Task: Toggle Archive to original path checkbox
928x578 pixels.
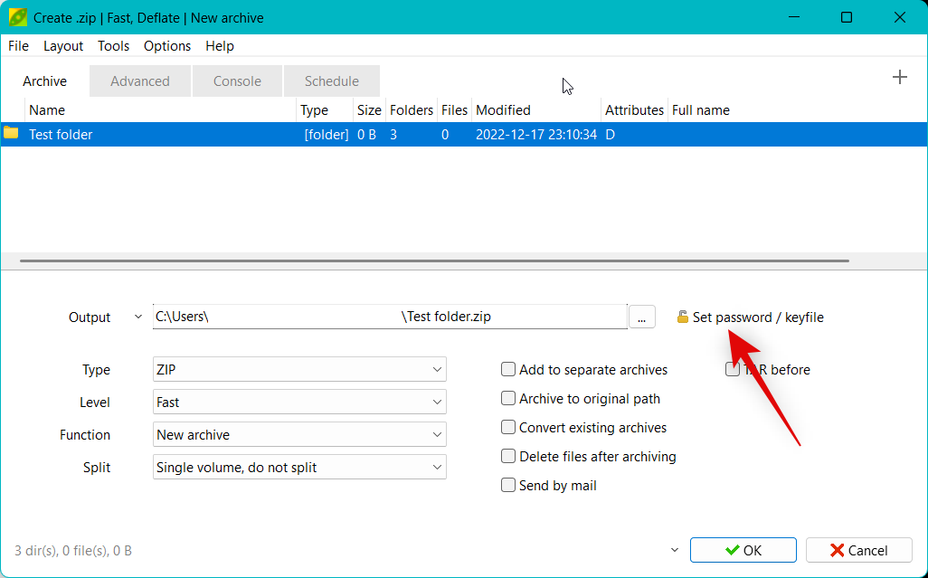Action: [x=509, y=399]
